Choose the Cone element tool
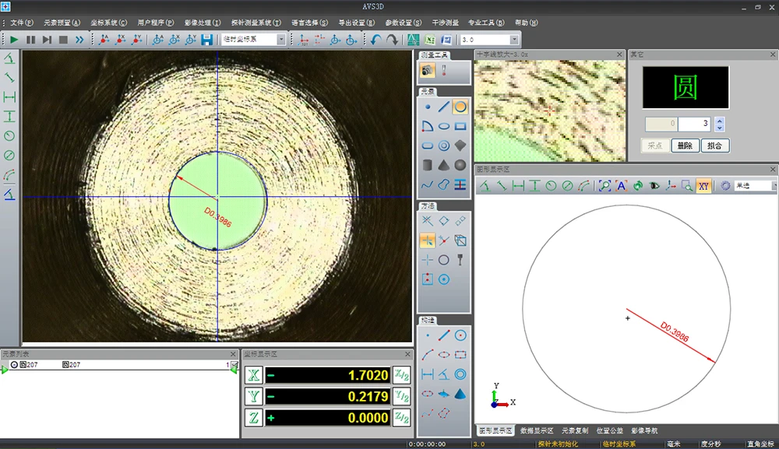This screenshot has width=779, height=449. 444,165
